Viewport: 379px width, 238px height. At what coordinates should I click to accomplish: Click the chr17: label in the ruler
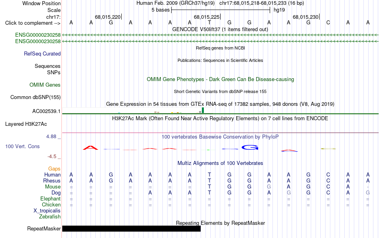tap(53, 17)
